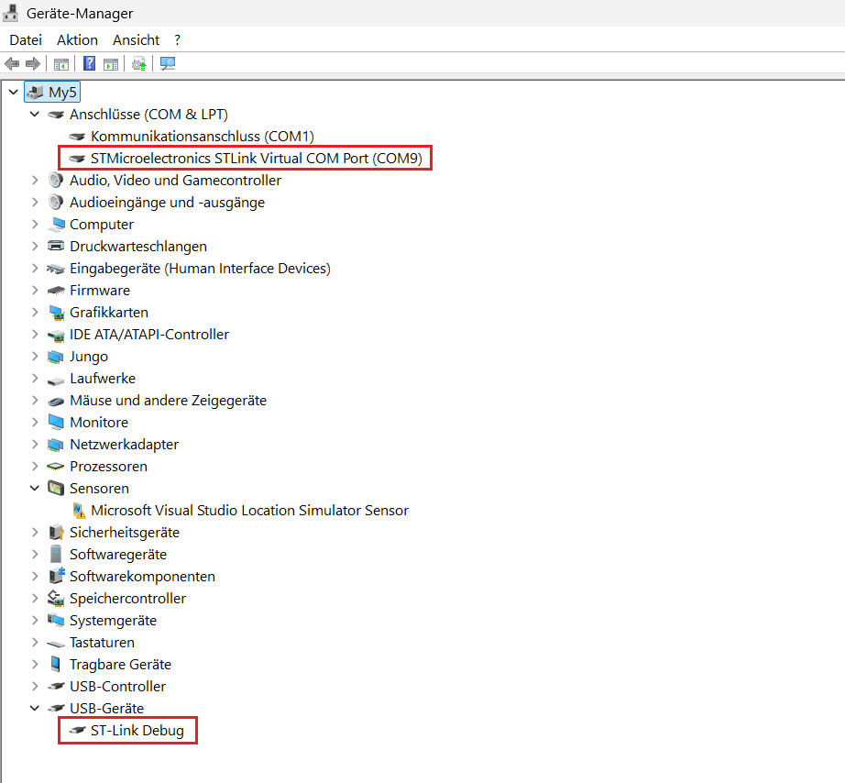The height and width of the screenshot is (783, 845).
Task: Select the Tastaturen label
Action: (102, 642)
